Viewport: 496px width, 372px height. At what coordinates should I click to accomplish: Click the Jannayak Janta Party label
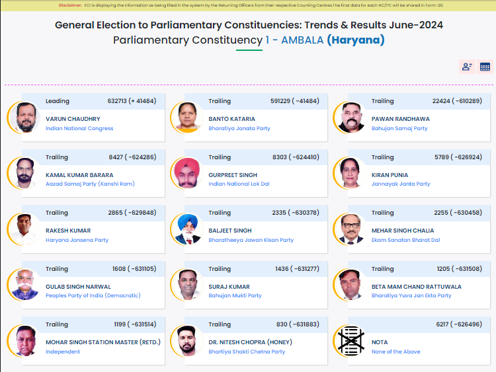(401, 184)
